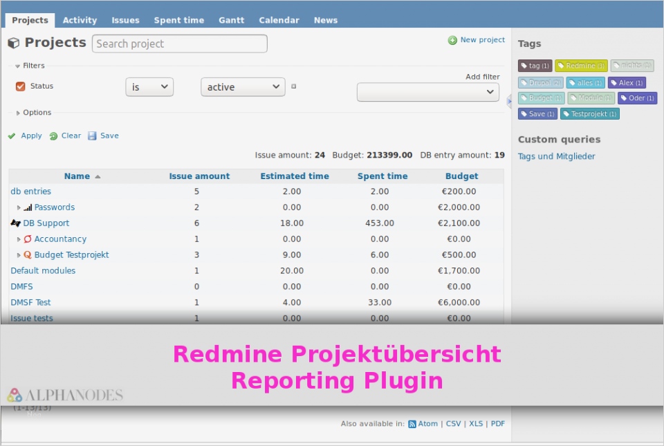Click the green New project icon
664x446 pixels.
coord(453,39)
